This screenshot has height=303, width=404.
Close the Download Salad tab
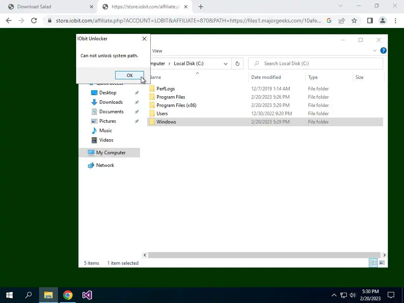[x=92, y=7]
